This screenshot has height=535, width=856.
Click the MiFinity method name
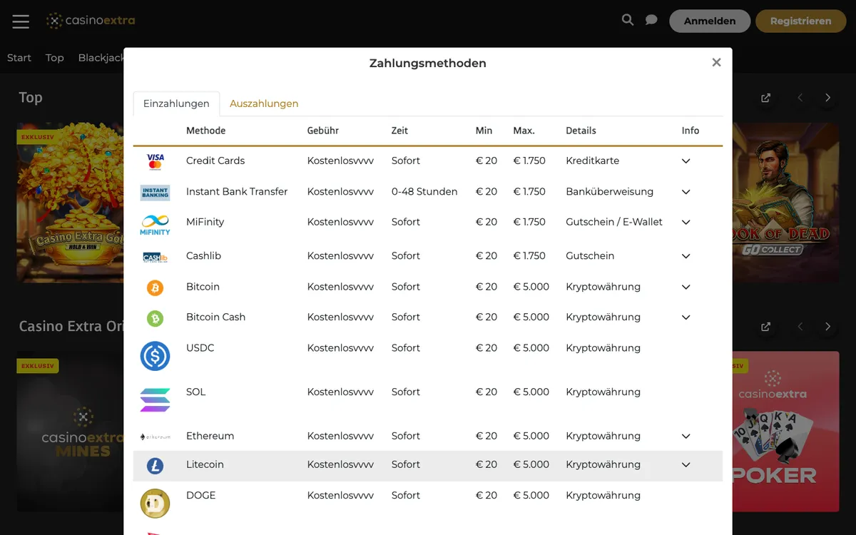tap(205, 222)
